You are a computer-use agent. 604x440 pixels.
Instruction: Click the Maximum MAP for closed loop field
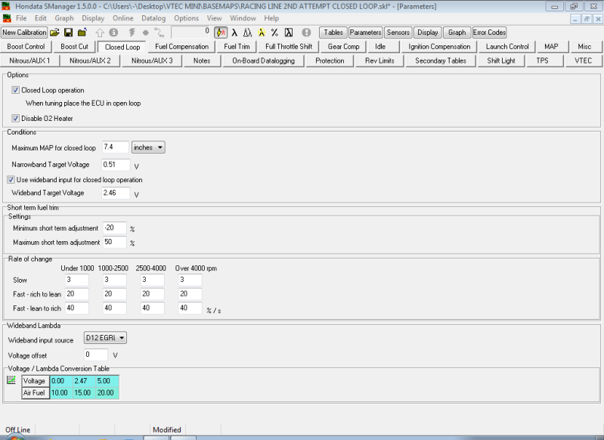115,147
